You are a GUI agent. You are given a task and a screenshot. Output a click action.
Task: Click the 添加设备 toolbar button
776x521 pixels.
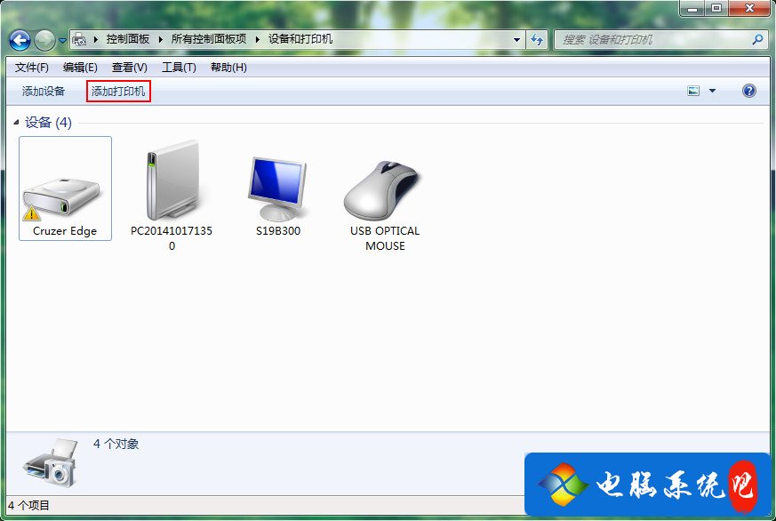pyautogui.click(x=44, y=91)
